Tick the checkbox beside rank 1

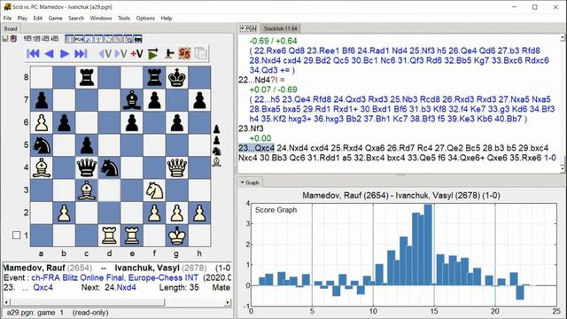pyautogui.click(x=16, y=235)
